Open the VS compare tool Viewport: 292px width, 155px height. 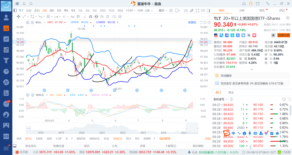[x=203, y=11]
